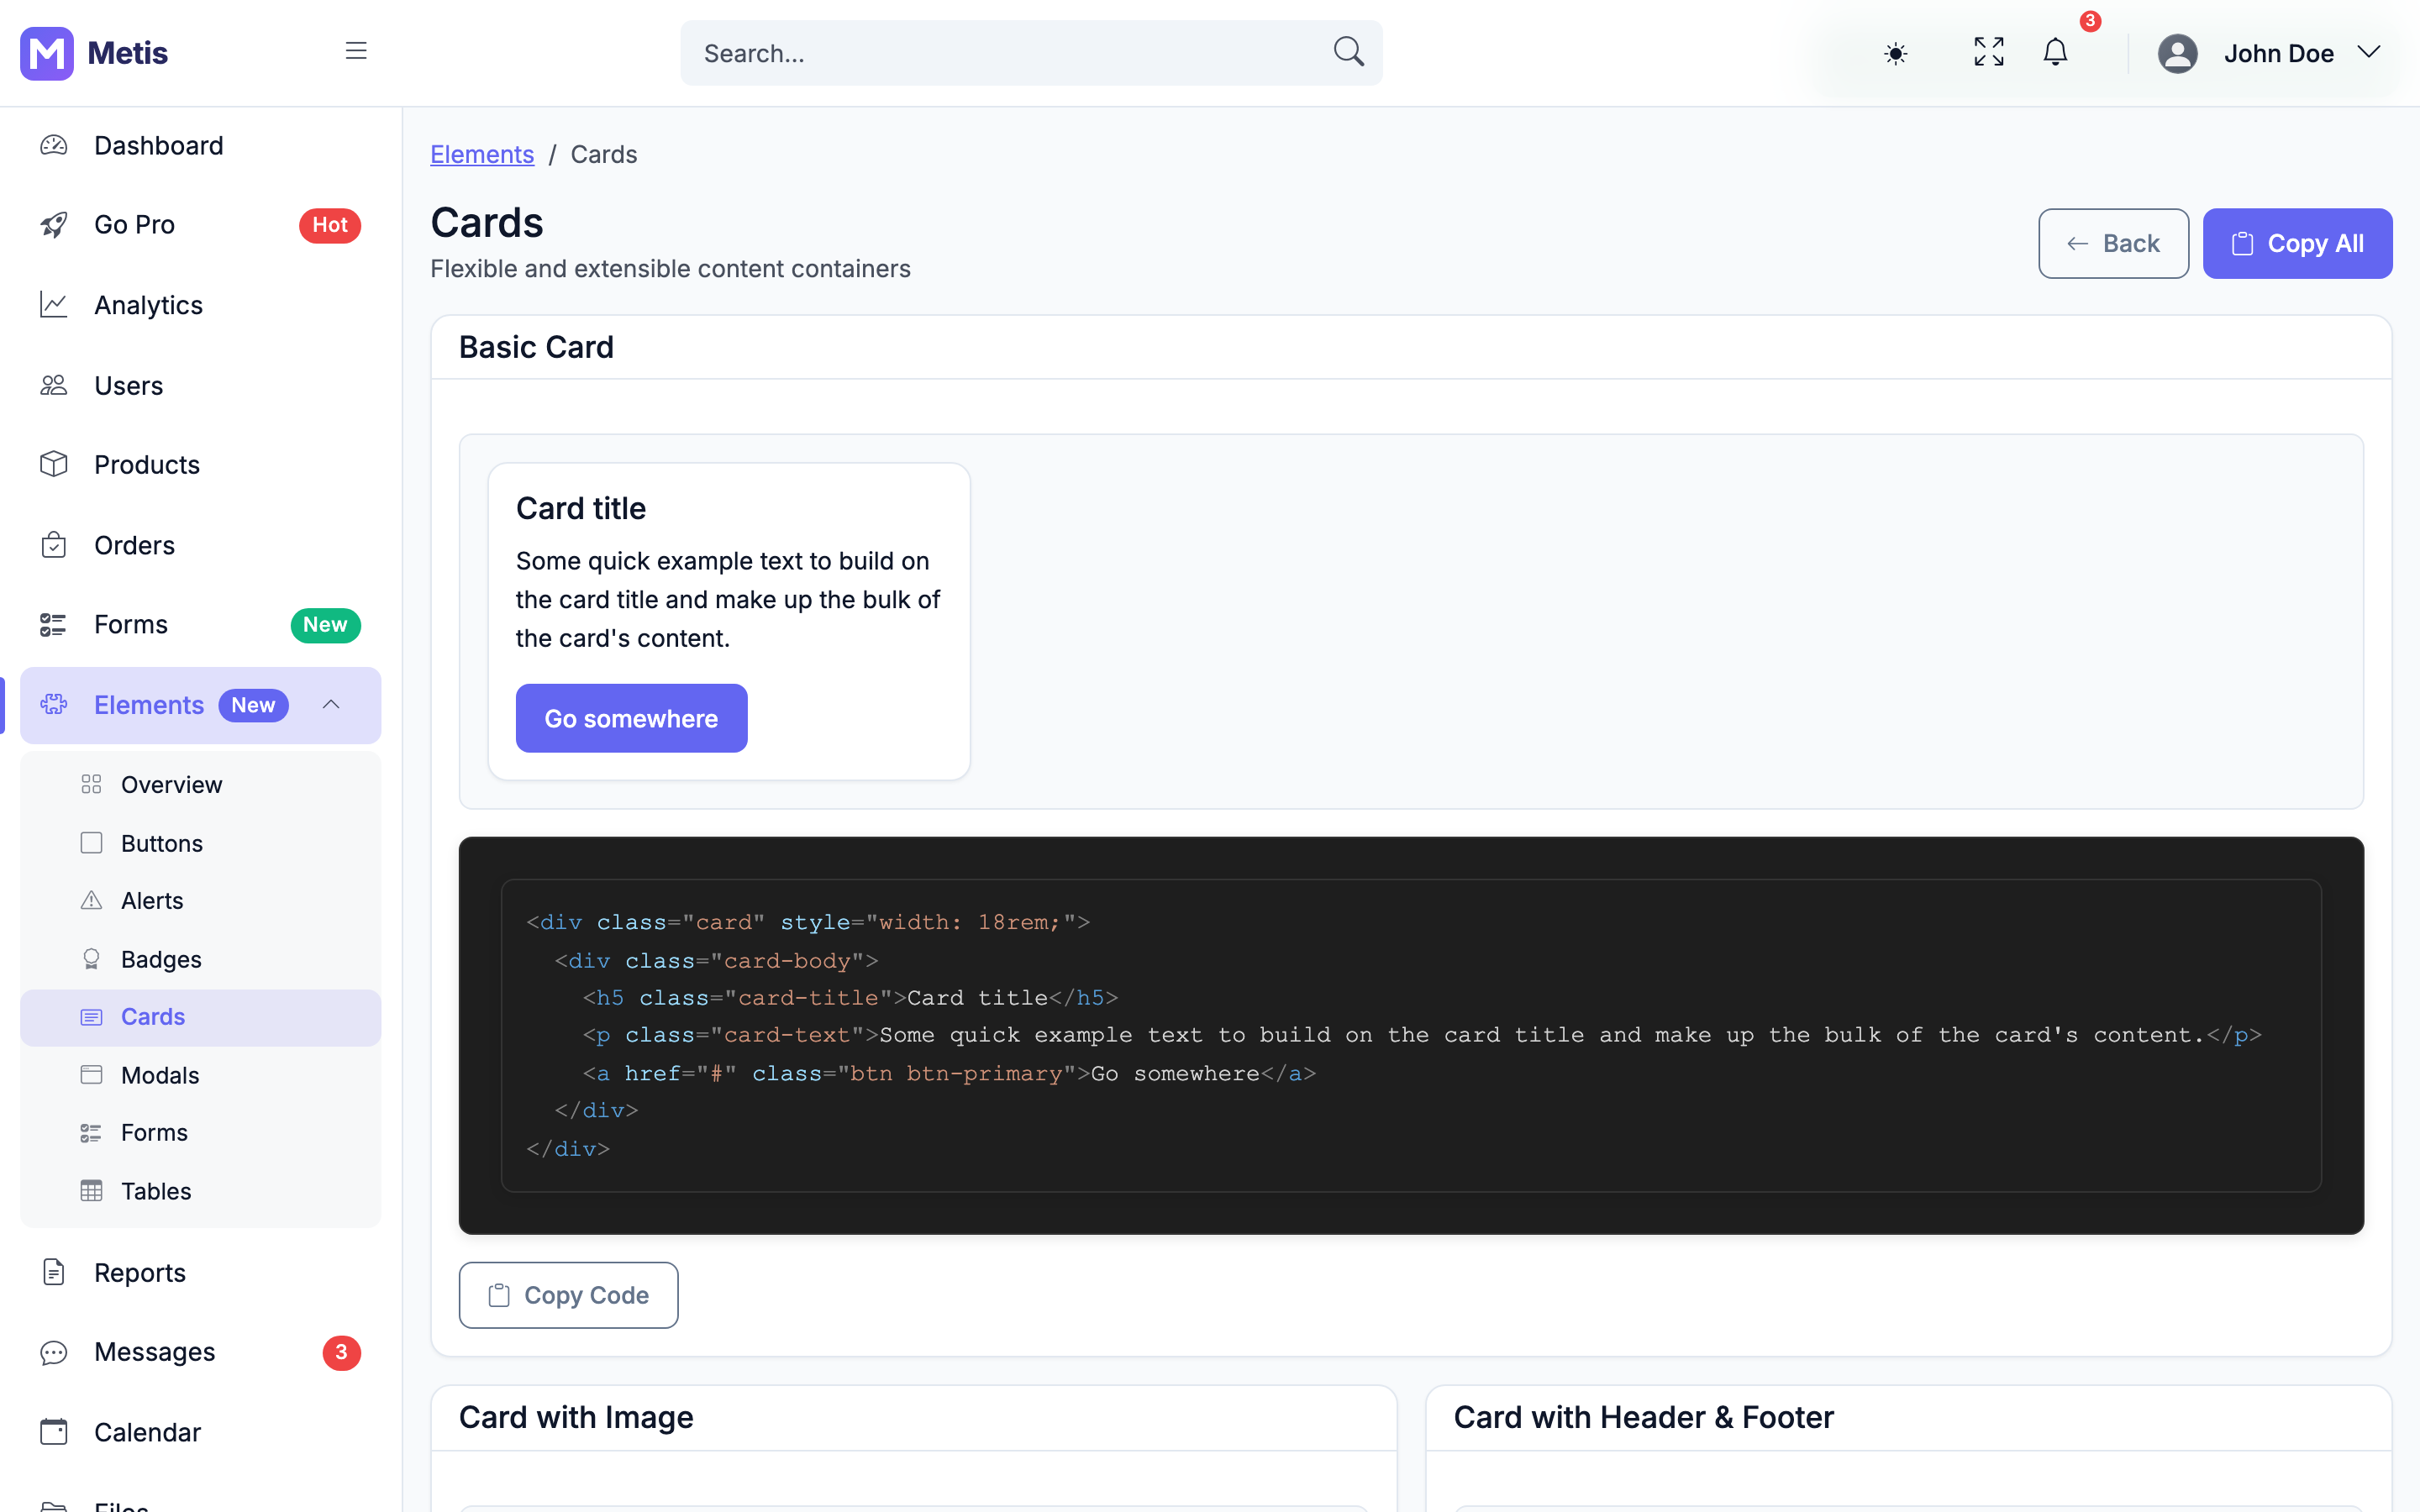Screen dimensions: 2420x1512
Task: Open Buttons under Elements
Action: coord(200,843)
